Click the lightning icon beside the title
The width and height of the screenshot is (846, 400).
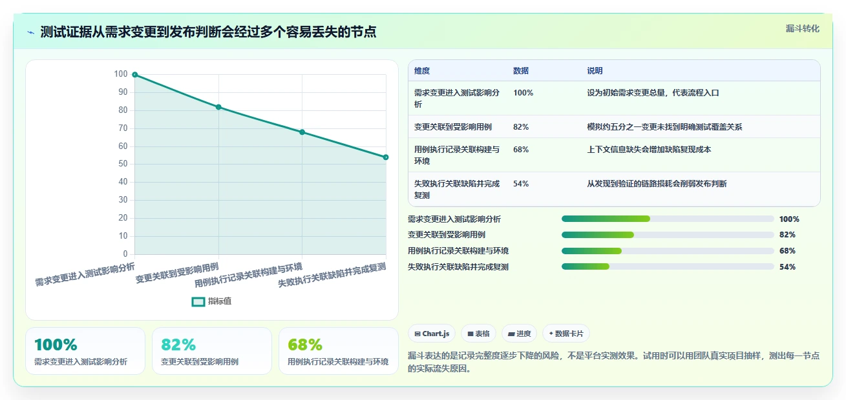coord(30,32)
